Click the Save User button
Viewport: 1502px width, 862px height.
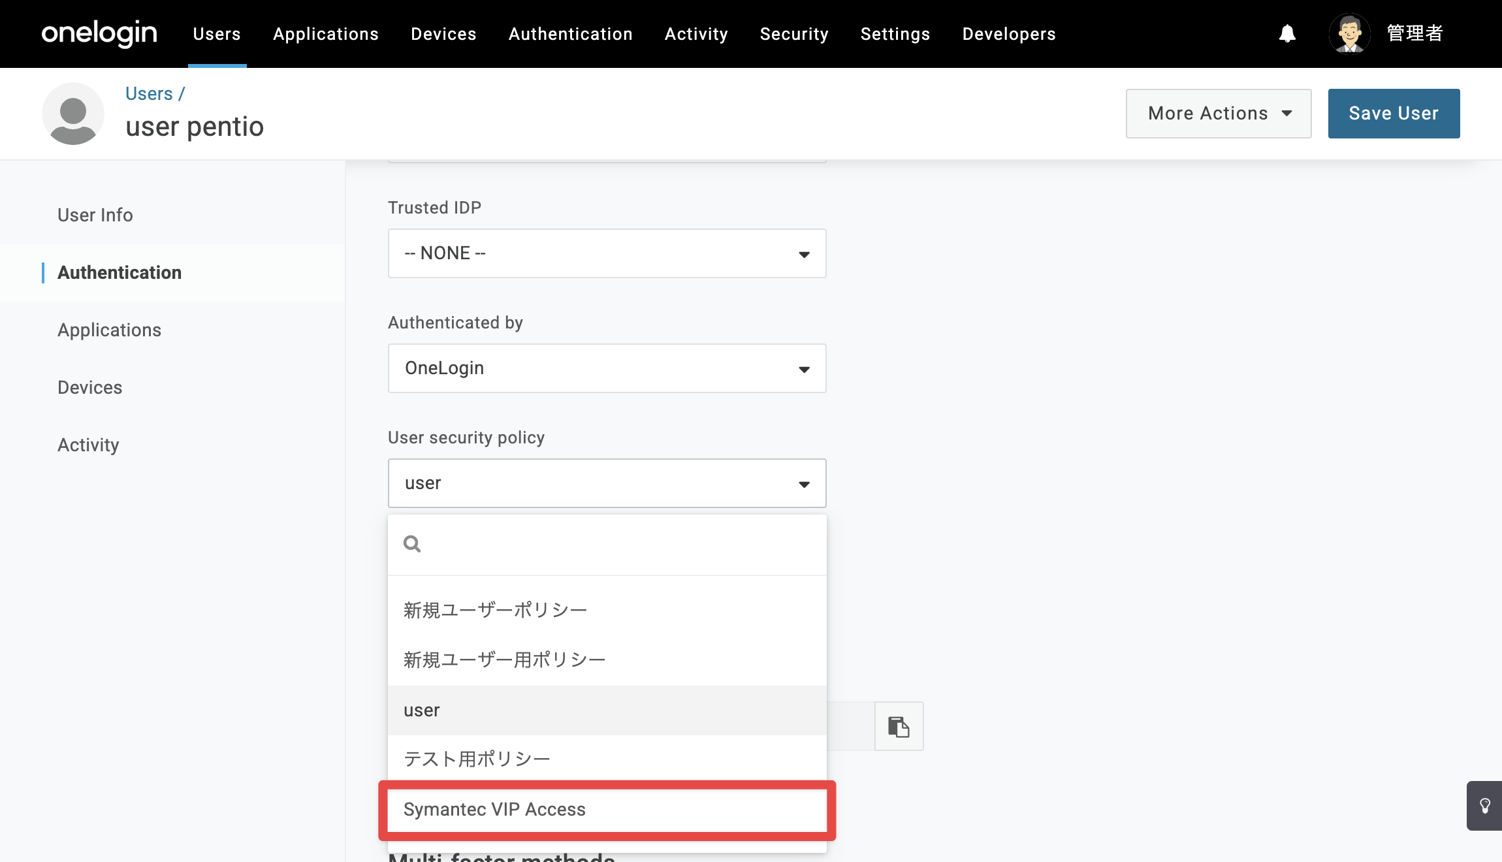point(1394,114)
